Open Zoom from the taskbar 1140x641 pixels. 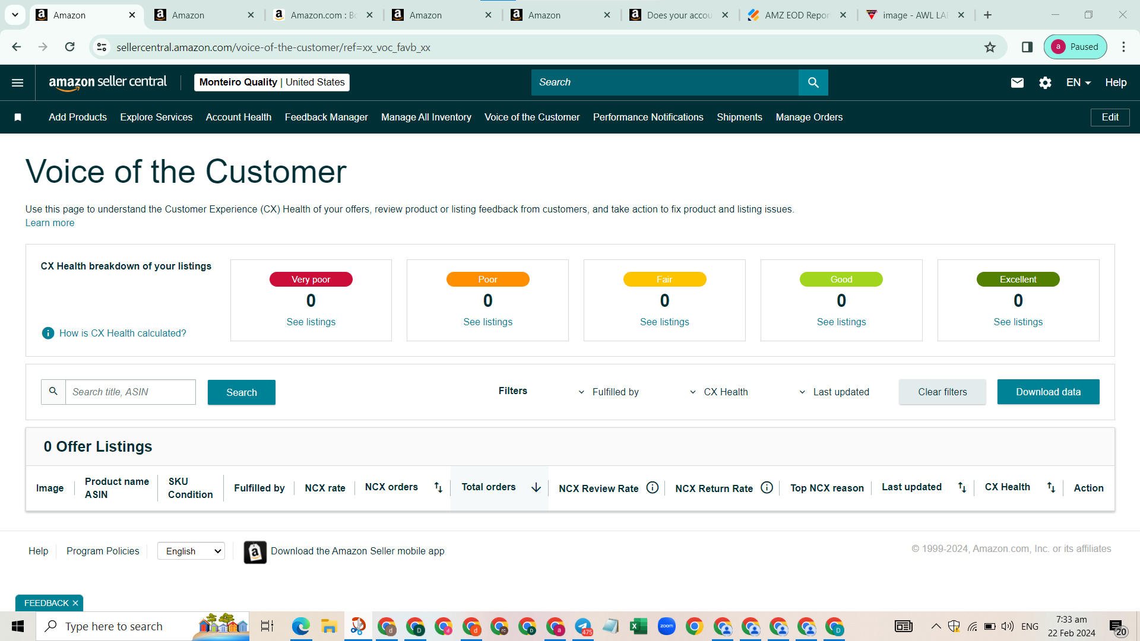[667, 626]
